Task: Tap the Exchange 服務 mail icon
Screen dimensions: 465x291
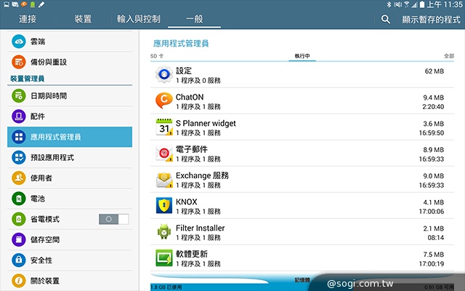Action: click(x=164, y=180)
